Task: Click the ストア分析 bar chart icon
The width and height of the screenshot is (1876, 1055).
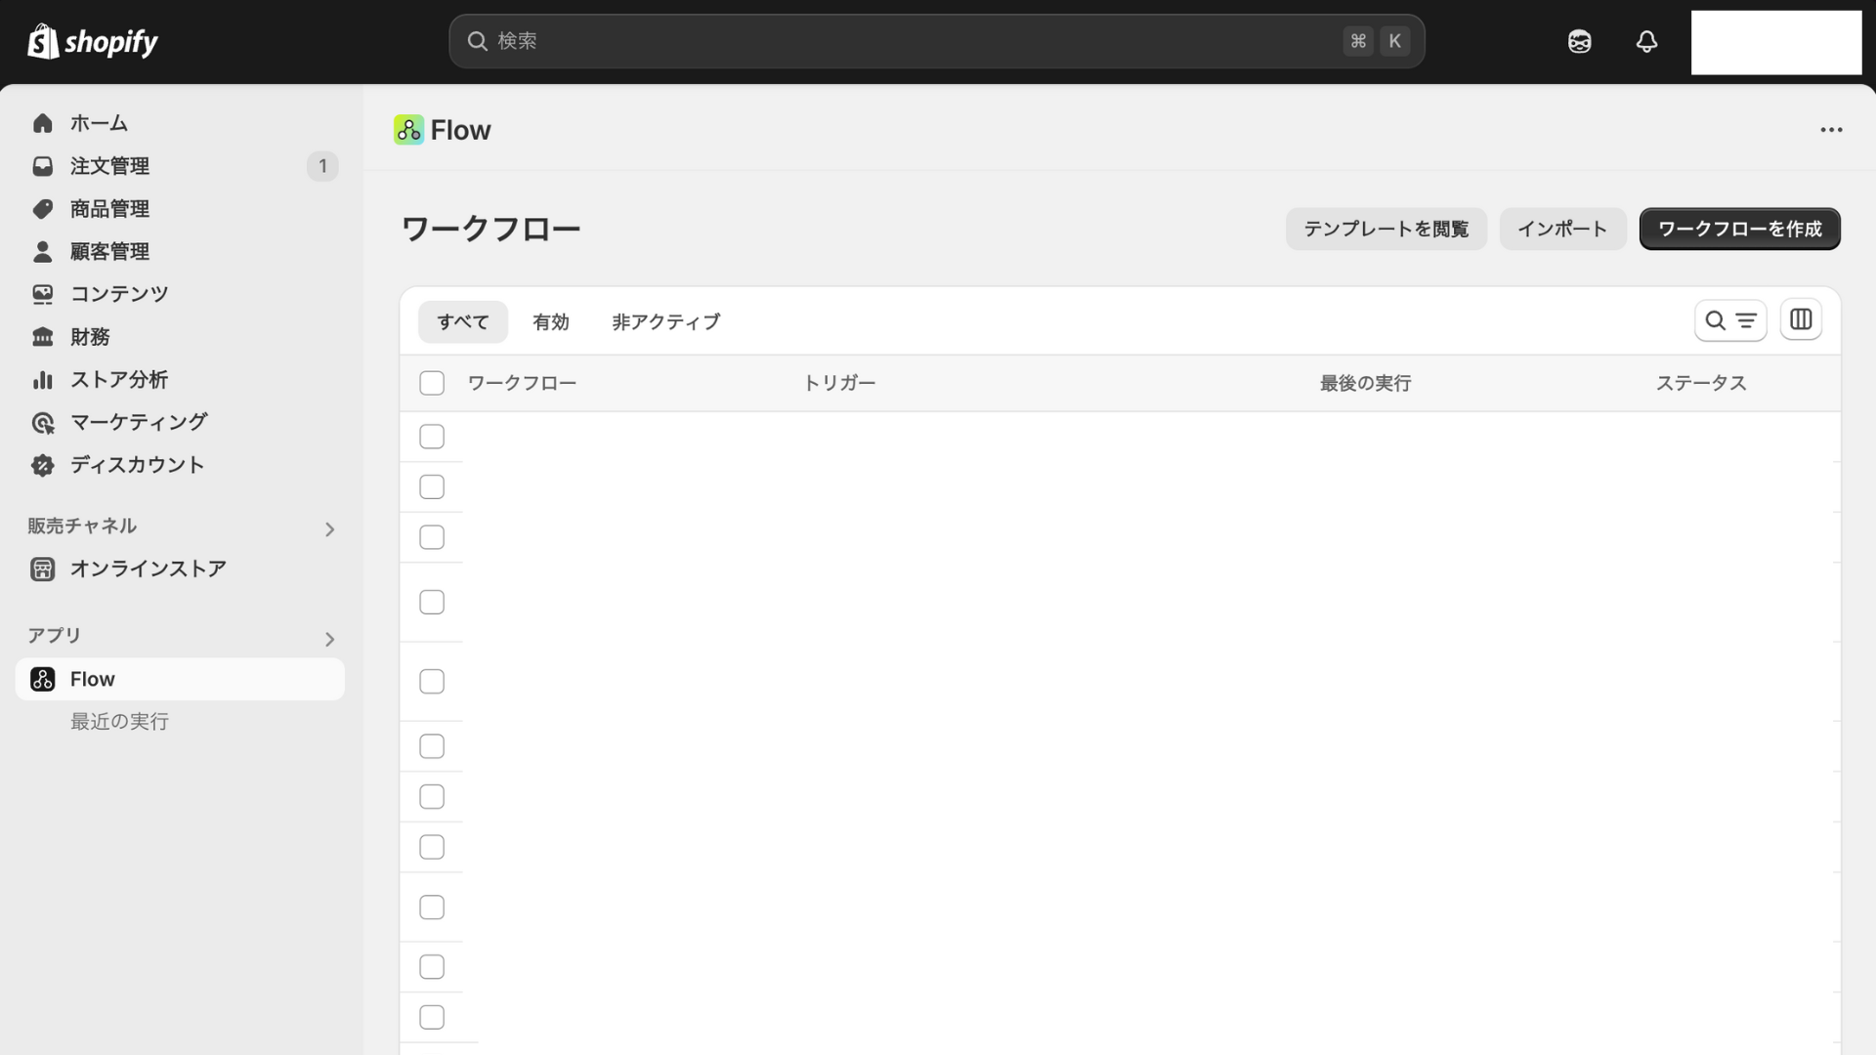Action: point(42,379)
